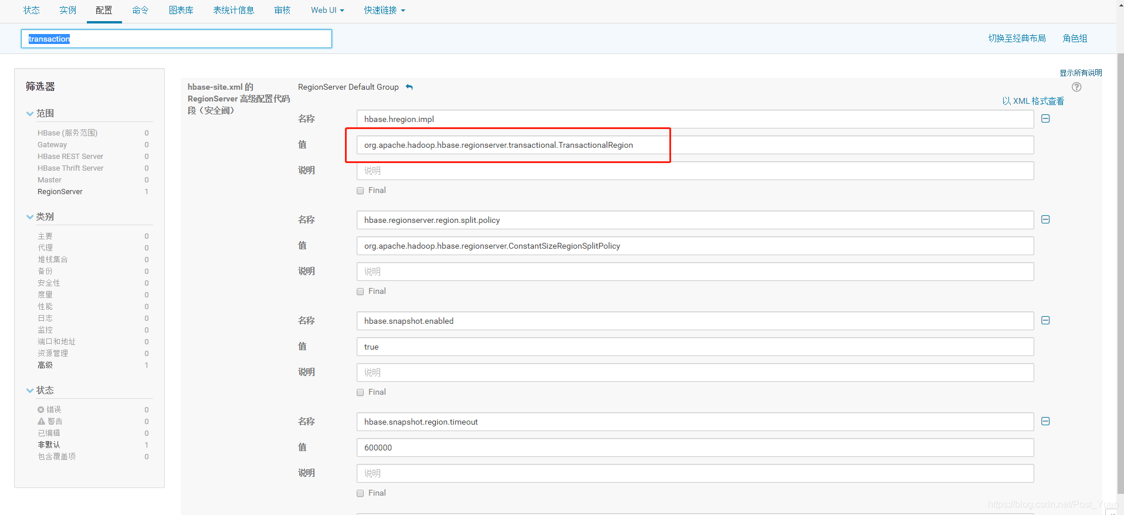
Task: Filter by 非默认 status
Action: point(49,445)
